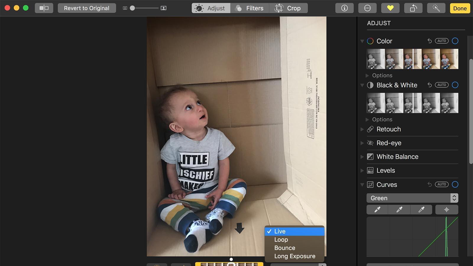Image resolution: width=473 pixels, height=266 pixels.
Task: Adjust the zoom slider handle
Action: pyautogui.click(x=132, y=8)
